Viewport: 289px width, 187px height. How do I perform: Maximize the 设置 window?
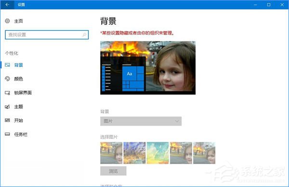(269, 5)
